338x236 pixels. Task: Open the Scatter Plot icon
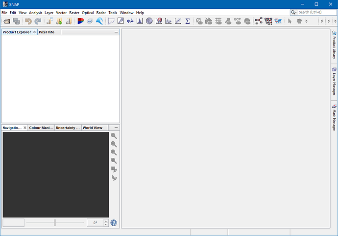178,21
